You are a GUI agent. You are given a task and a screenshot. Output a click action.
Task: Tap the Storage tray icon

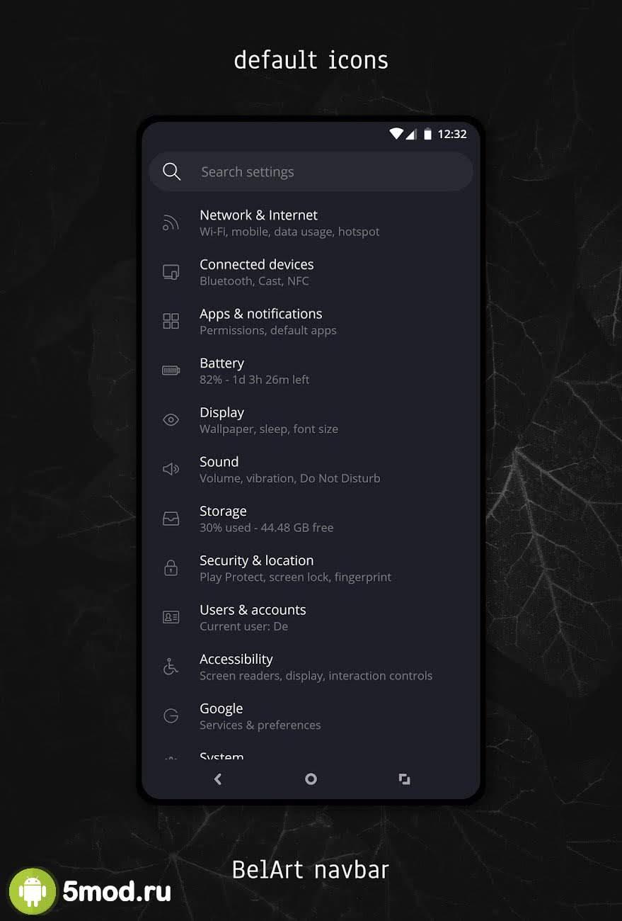point(171,519)
